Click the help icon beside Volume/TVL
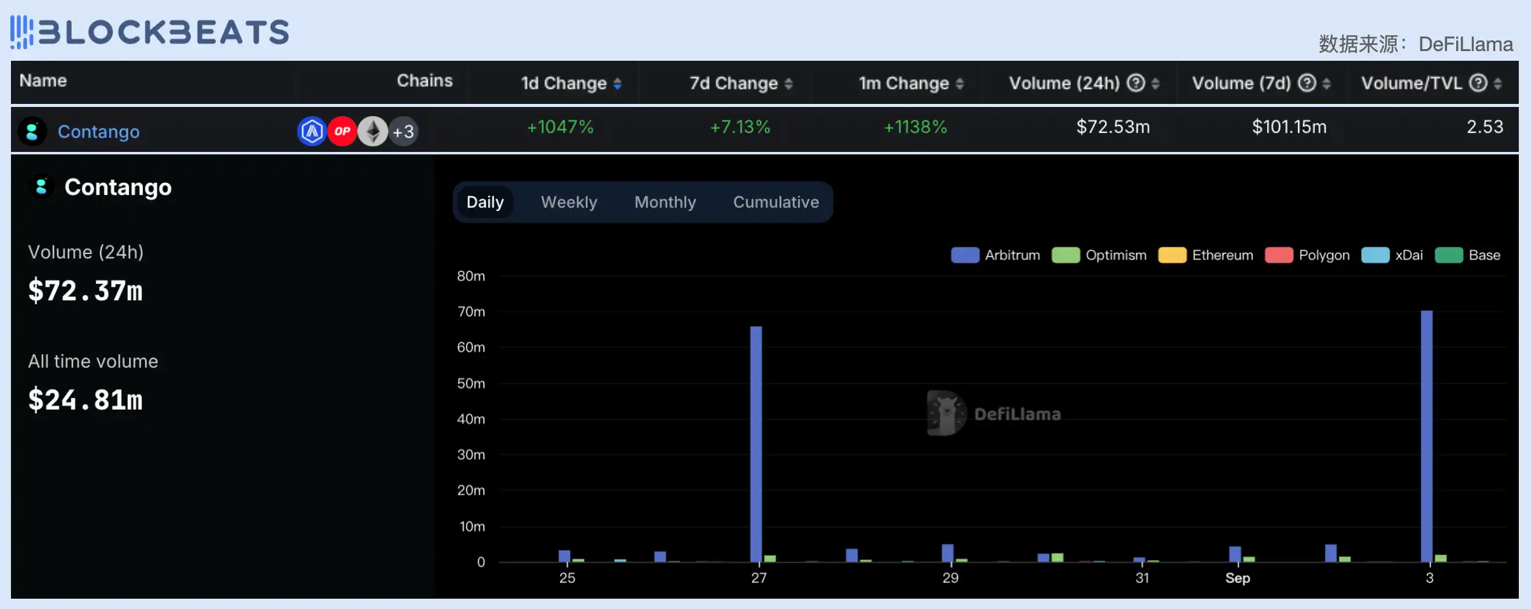 point(1477,83)
